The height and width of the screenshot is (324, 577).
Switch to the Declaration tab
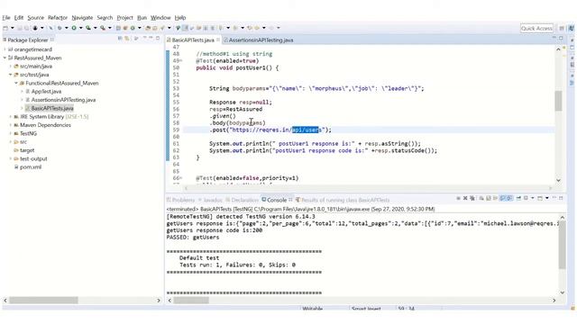pos(243,200)
